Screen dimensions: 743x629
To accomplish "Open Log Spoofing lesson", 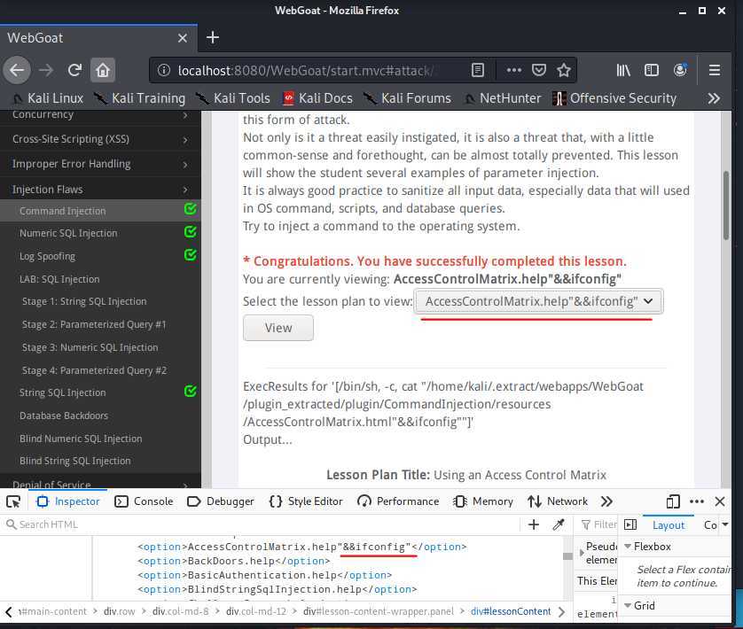I will [x=47, y=256].
